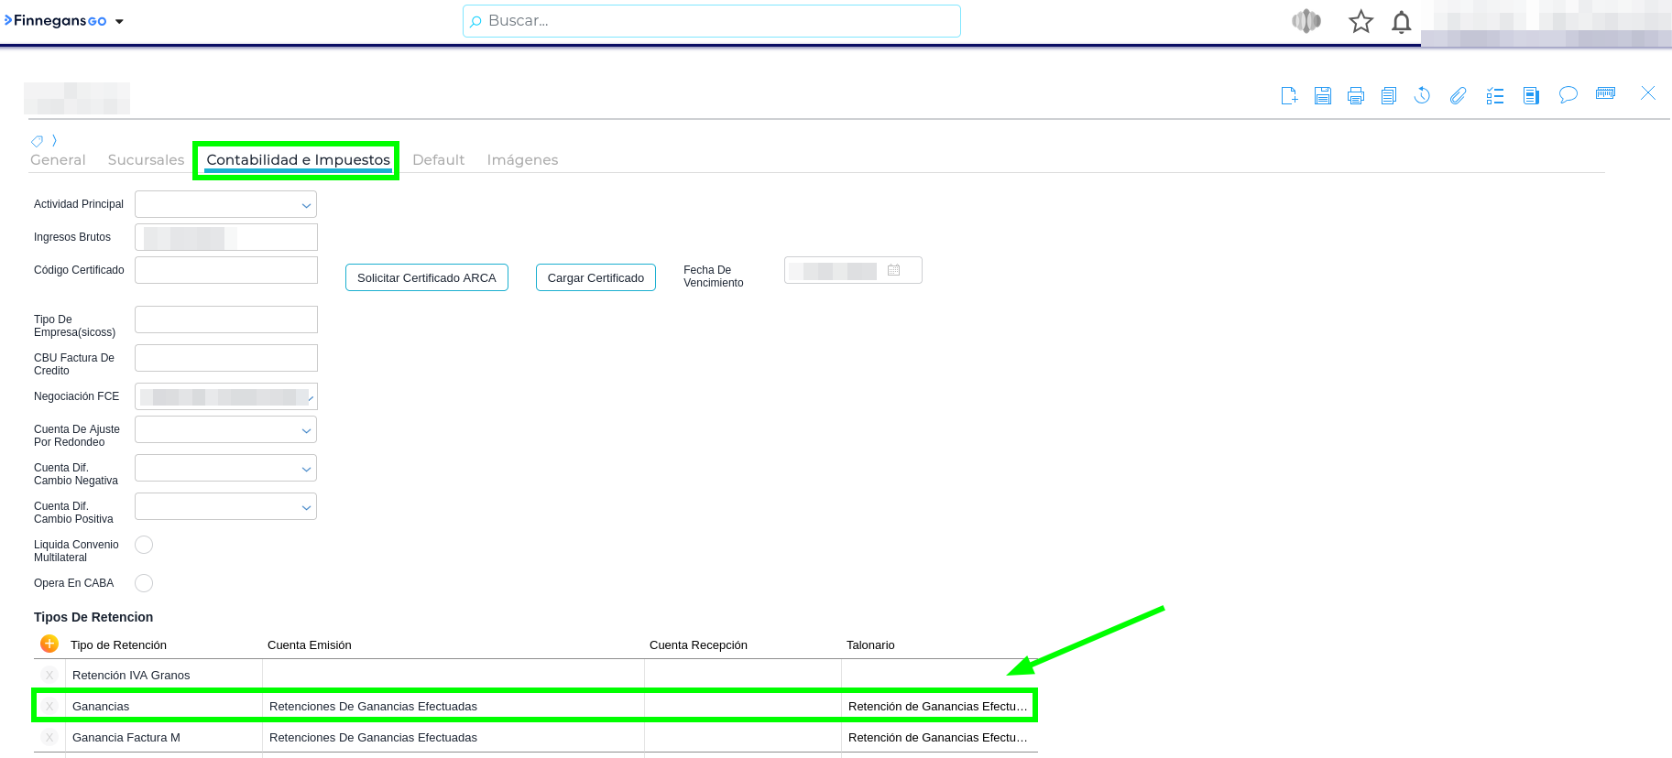Switch to the Sucursales tab
This screenshot has width=1672, height=758.
pos(146,160)
